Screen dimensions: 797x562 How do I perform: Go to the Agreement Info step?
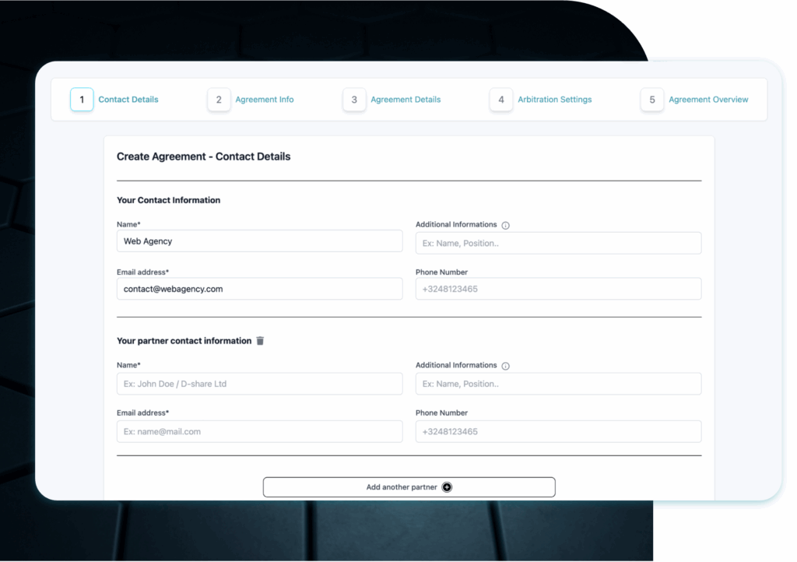(265, 100)
